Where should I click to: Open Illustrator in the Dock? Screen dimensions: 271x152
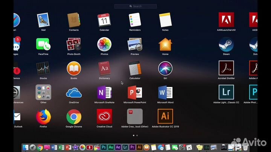tap(139, 147)
